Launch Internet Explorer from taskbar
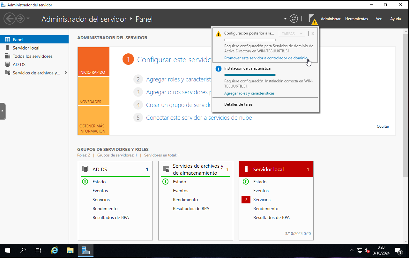409x258 pixels. (x=55, y=251)
